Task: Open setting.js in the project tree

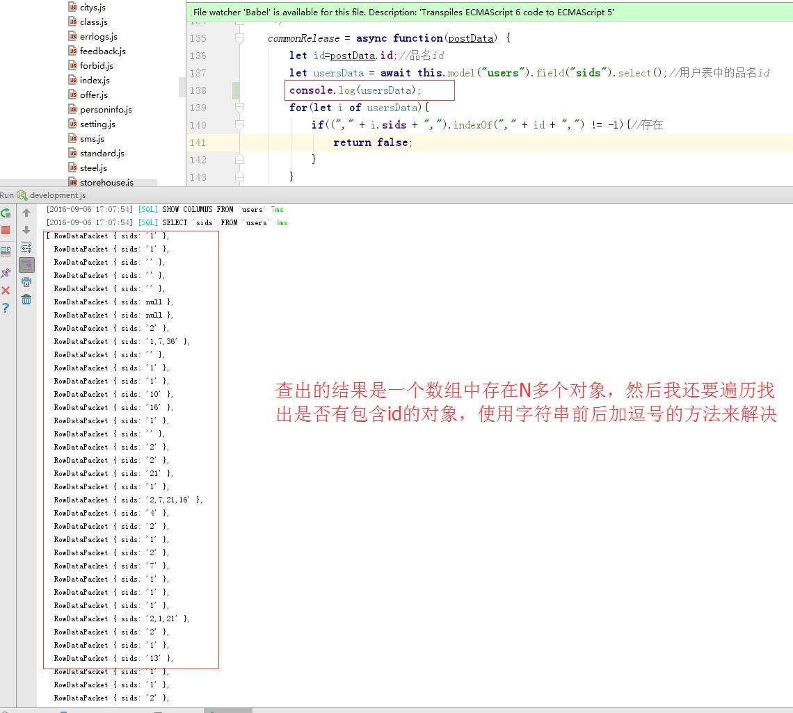Action: 97,124
